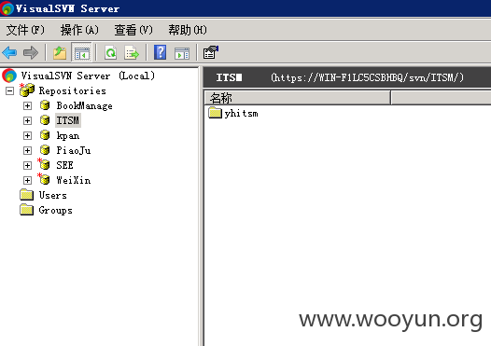Click the VisualSVN logo in title bar

click(x=7, y=8)
